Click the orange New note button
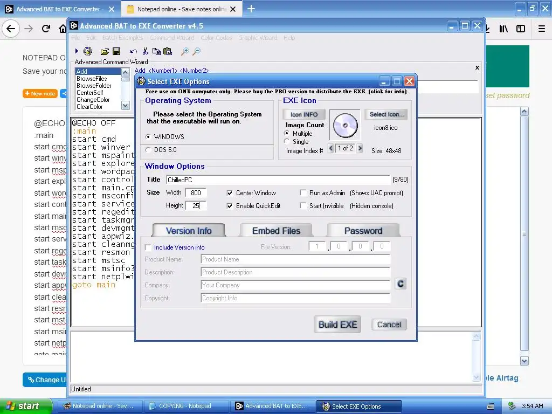Viewport: 552px width, 414px height. (x=40, y=94)
